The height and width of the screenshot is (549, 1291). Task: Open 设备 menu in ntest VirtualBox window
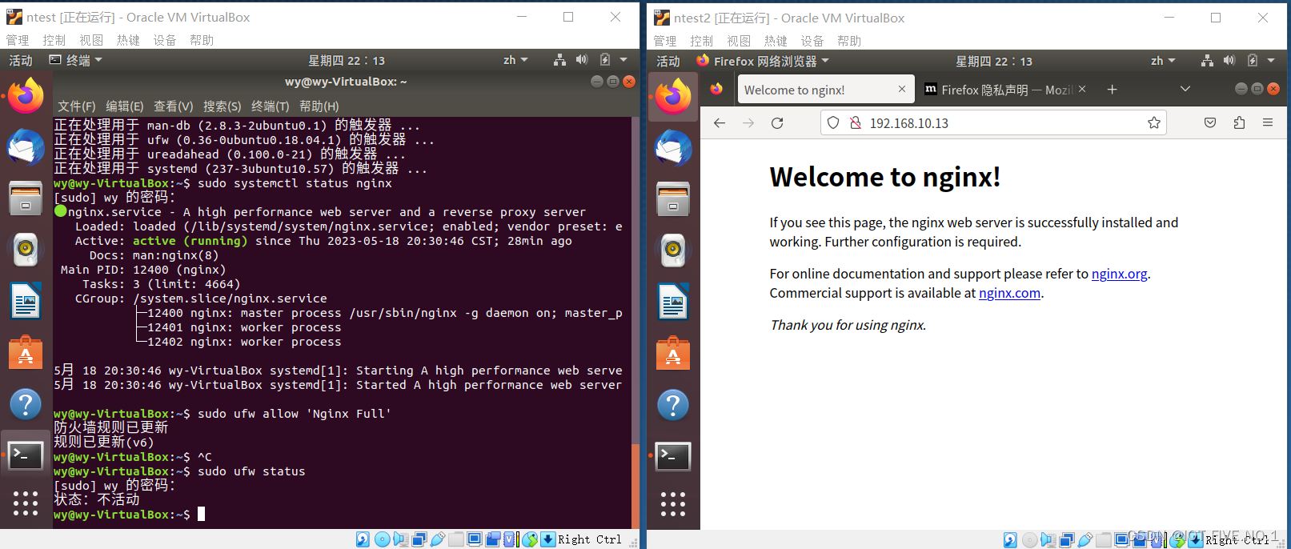coord(165,40)
